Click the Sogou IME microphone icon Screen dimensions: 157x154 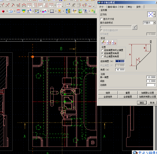pyautogui.click(x=154, y=152)
